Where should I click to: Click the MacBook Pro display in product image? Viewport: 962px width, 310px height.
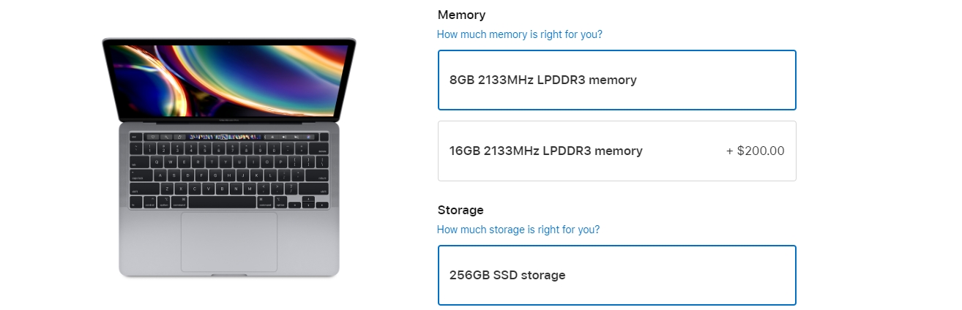[x=229, y=78]
